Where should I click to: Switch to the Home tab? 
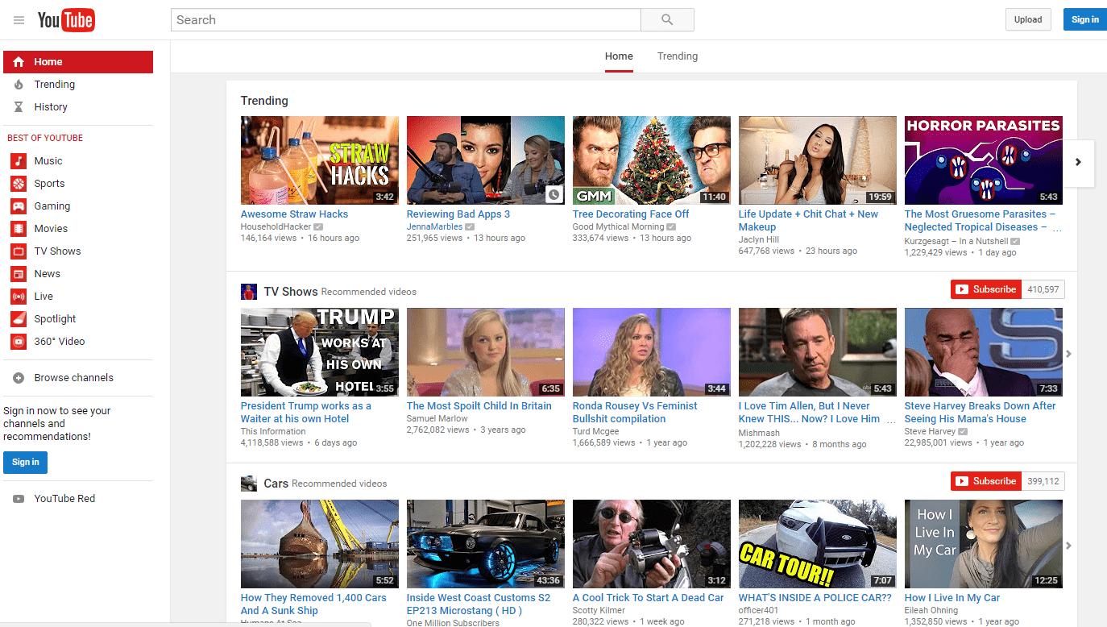click(x=619, y=56)
